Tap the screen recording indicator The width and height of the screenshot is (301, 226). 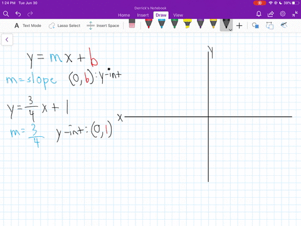pyautogui.click(x=260, y=3)
